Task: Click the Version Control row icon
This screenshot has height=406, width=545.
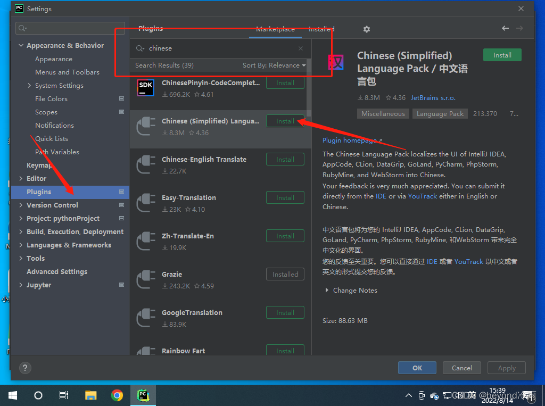Action: point(122,205)
